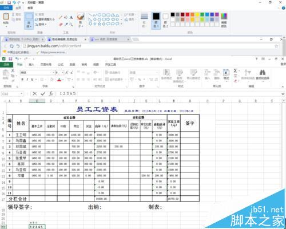The image size is (286, 229).
Task: Open the font color dropdown arrow
Action: click(x=63, y=80)
